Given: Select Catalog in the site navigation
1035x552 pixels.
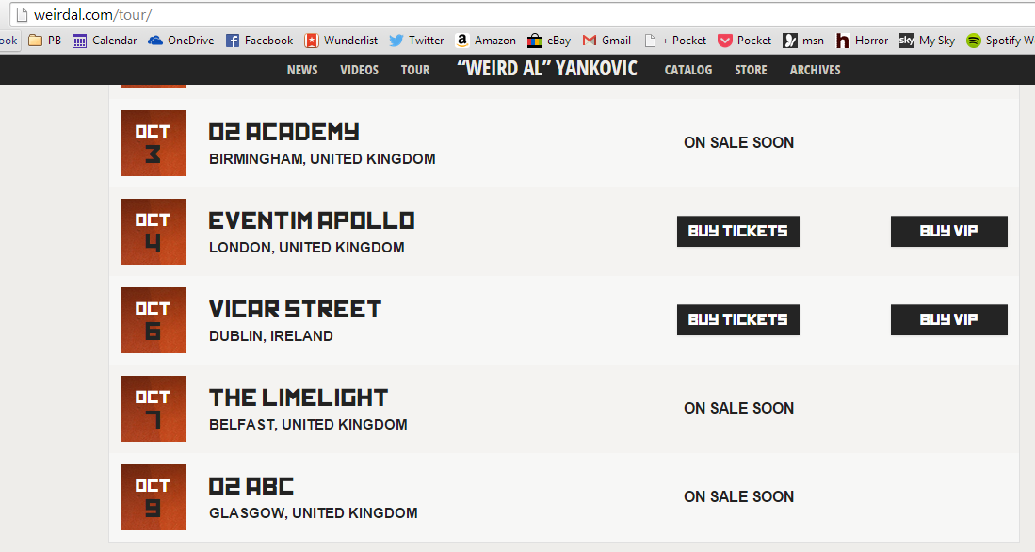Looking at the screenshot, I should 688,70.
